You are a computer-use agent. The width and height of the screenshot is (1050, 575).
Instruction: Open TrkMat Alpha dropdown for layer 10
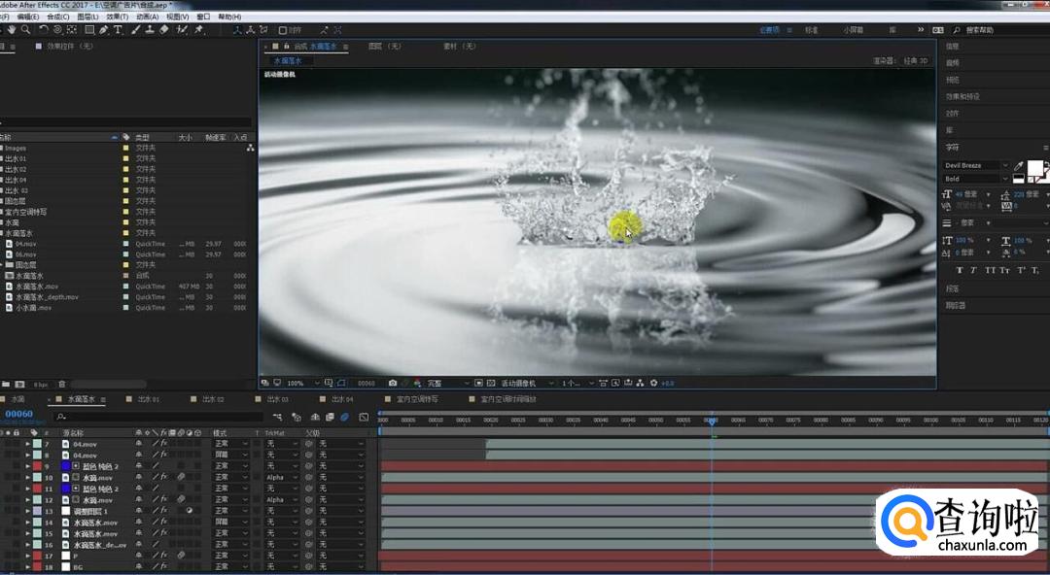(x=279, y=478)
